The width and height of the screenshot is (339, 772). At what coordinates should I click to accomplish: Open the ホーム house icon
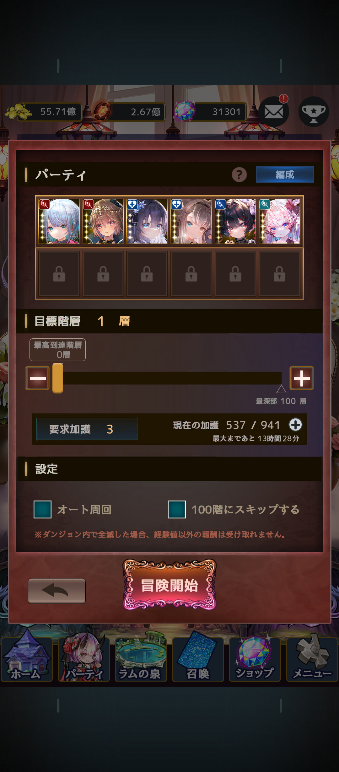pyautogui.click(x=26, y=659)
